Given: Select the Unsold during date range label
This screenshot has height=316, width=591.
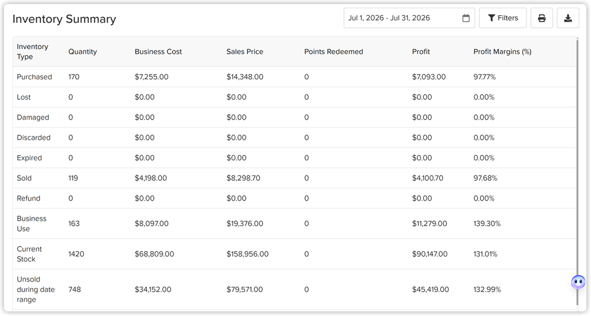Looking at the screenshot, I should [36, 290].
